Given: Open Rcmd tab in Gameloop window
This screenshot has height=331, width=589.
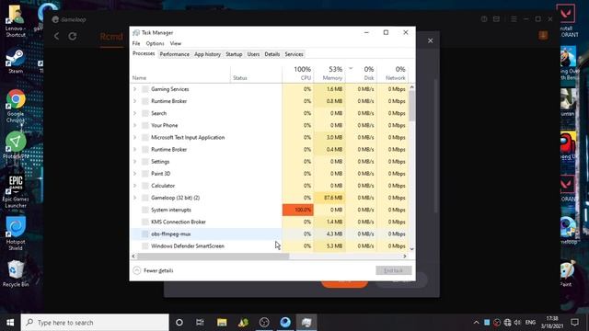Looking at the screenshot, I should point(111,37).
